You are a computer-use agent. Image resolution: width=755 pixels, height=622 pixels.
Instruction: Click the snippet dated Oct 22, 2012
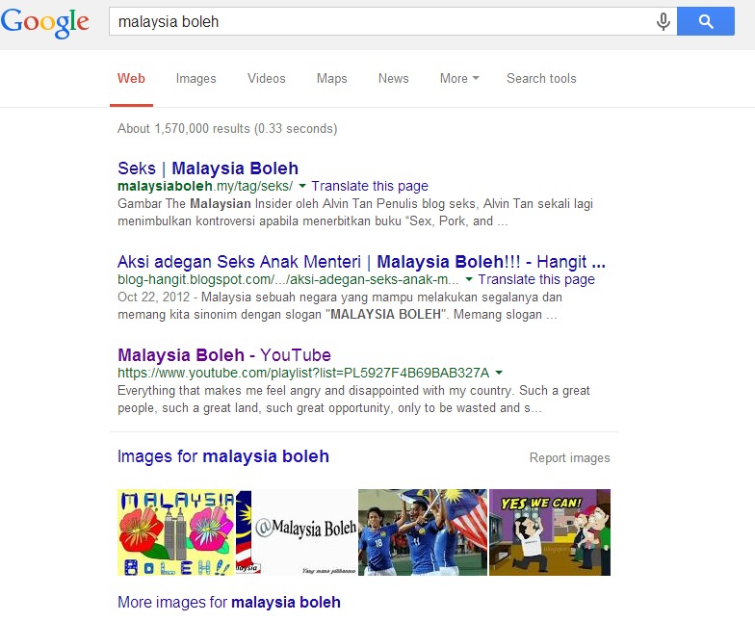click(340, 306)
